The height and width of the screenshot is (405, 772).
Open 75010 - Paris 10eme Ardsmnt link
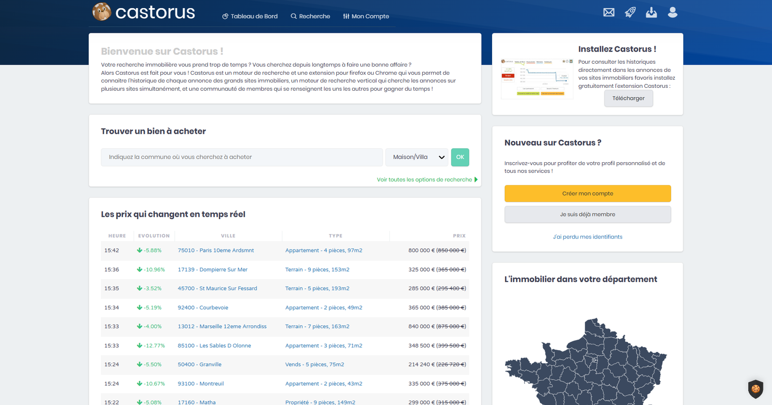tap(216, 251)
